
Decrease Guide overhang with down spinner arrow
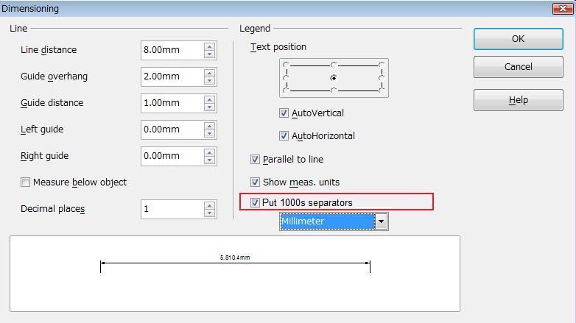coord(210,80)
